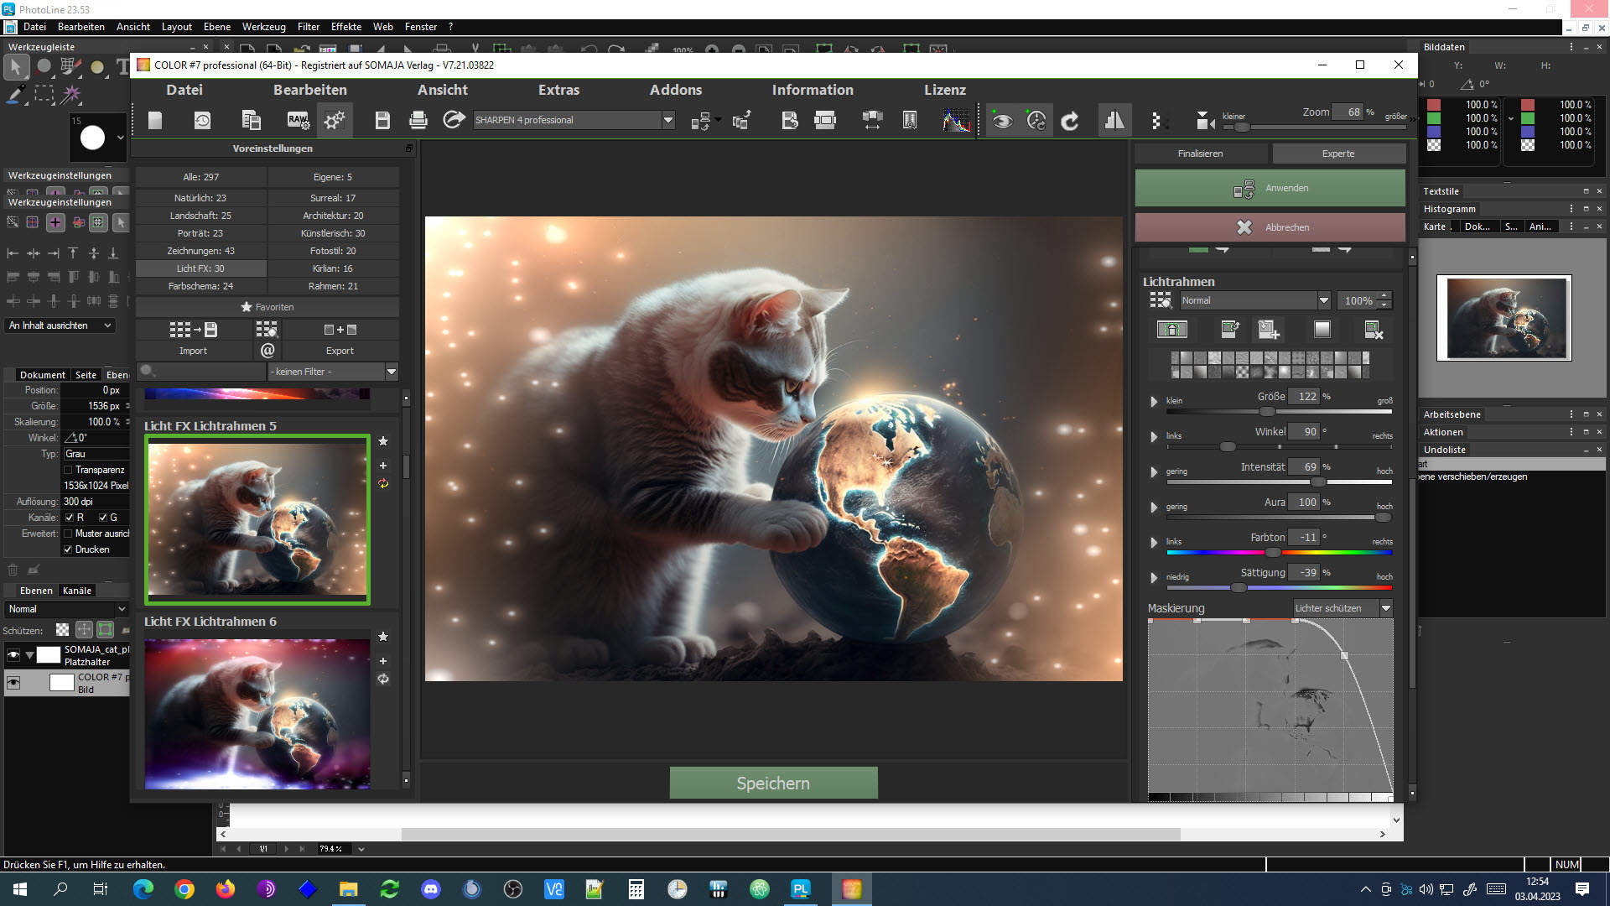This screenshot has width=1610, height=906.
Task: Click the histogram icon in toolbar
Action: pyautogui.click(x=956, y=120)
